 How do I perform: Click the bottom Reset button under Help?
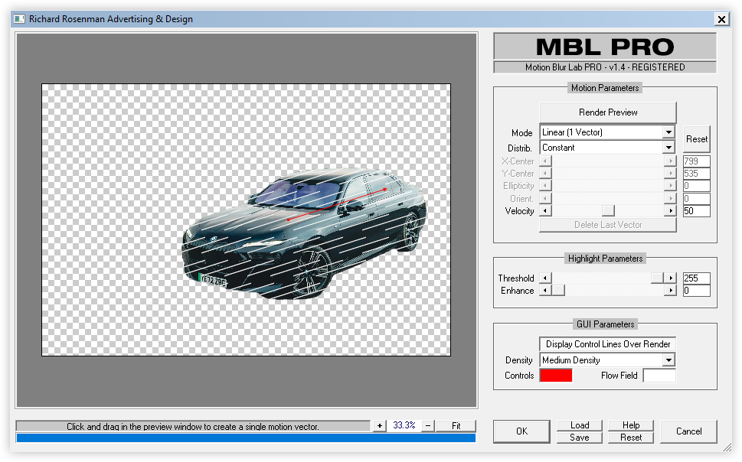pos(631,438)
